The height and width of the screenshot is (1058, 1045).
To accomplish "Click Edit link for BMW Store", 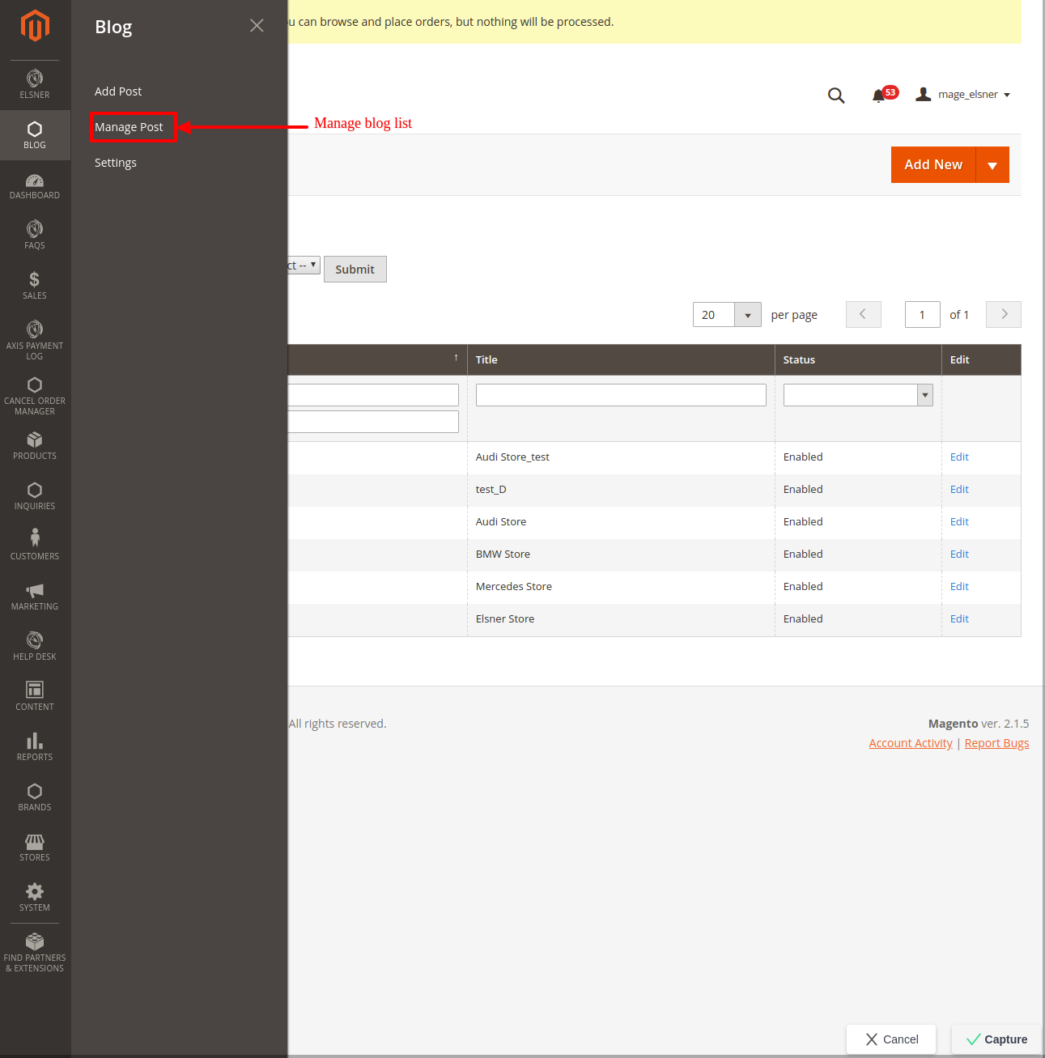I will pos(959,554).
